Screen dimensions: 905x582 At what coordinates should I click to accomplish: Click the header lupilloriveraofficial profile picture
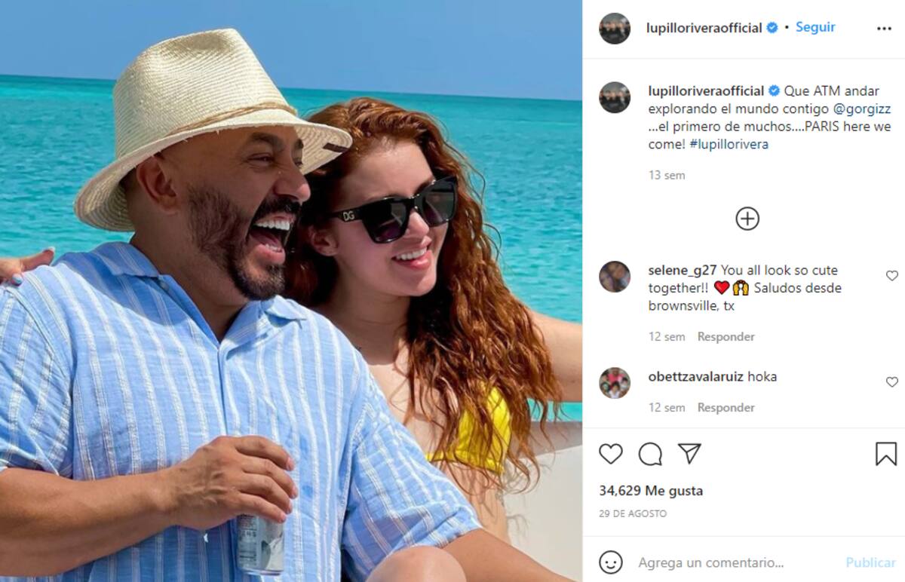(x=615, y=29)
